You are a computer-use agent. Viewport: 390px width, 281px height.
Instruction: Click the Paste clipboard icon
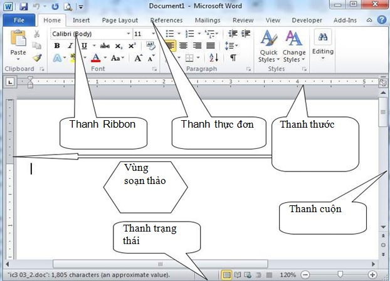point(18,38)
